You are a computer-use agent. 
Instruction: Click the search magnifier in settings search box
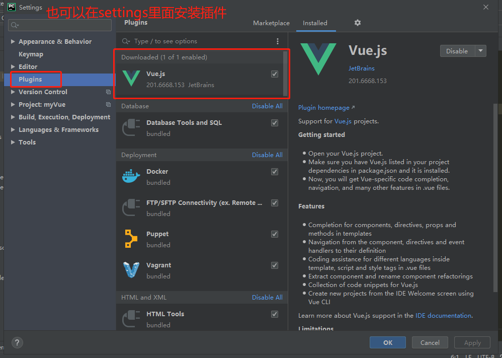[x=15, y=25]
